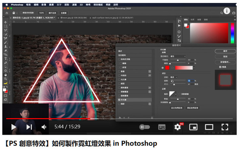Click the OK (確定) button in Layer Style

coord(225,51)
